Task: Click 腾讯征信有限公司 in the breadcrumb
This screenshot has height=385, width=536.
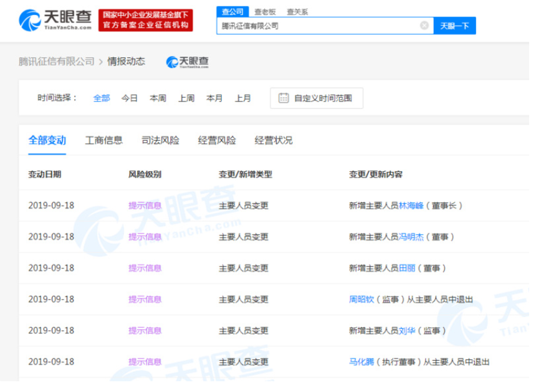Action: [57, 61]
